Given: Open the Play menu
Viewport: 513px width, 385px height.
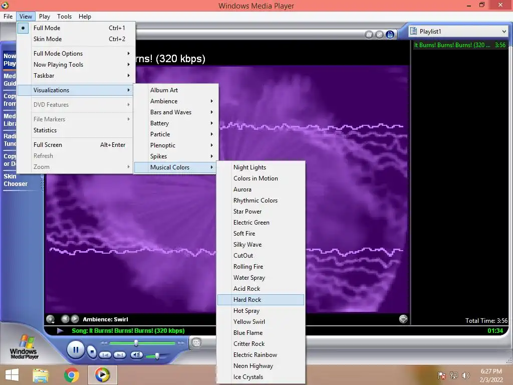Looking at the screenshot, I should click(45, 17).
